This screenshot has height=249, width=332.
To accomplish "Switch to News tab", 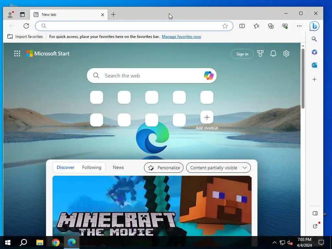I will [118, 167].
